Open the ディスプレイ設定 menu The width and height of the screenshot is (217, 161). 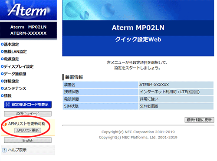coord(19,66)
